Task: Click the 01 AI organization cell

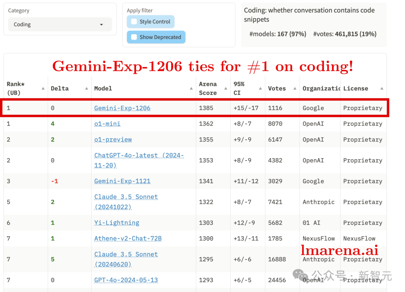Action: coord(312,223)
